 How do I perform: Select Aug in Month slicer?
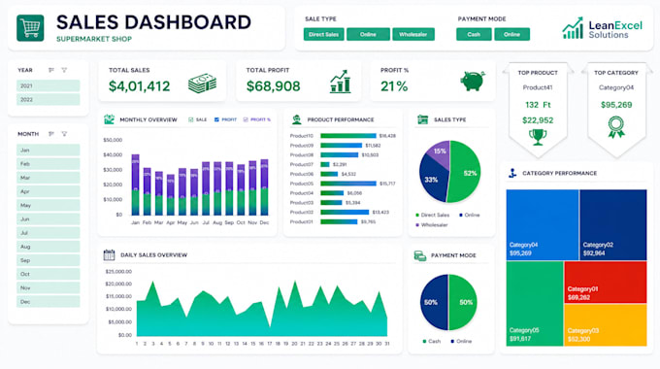[48, 247]
